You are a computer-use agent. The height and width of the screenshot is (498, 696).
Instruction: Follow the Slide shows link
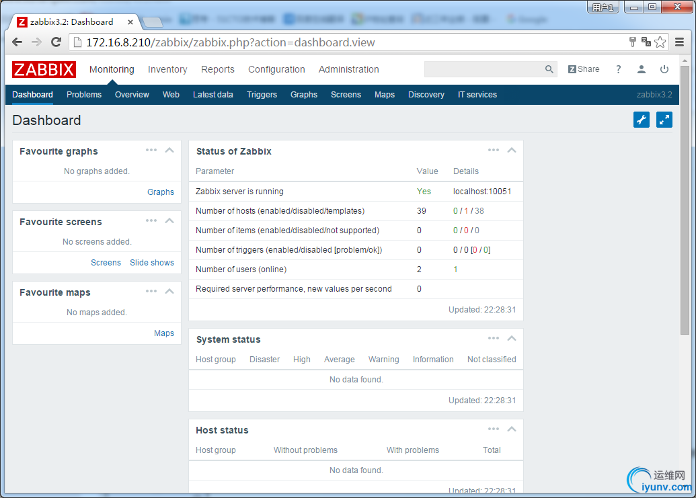click(x=152, y=263)
